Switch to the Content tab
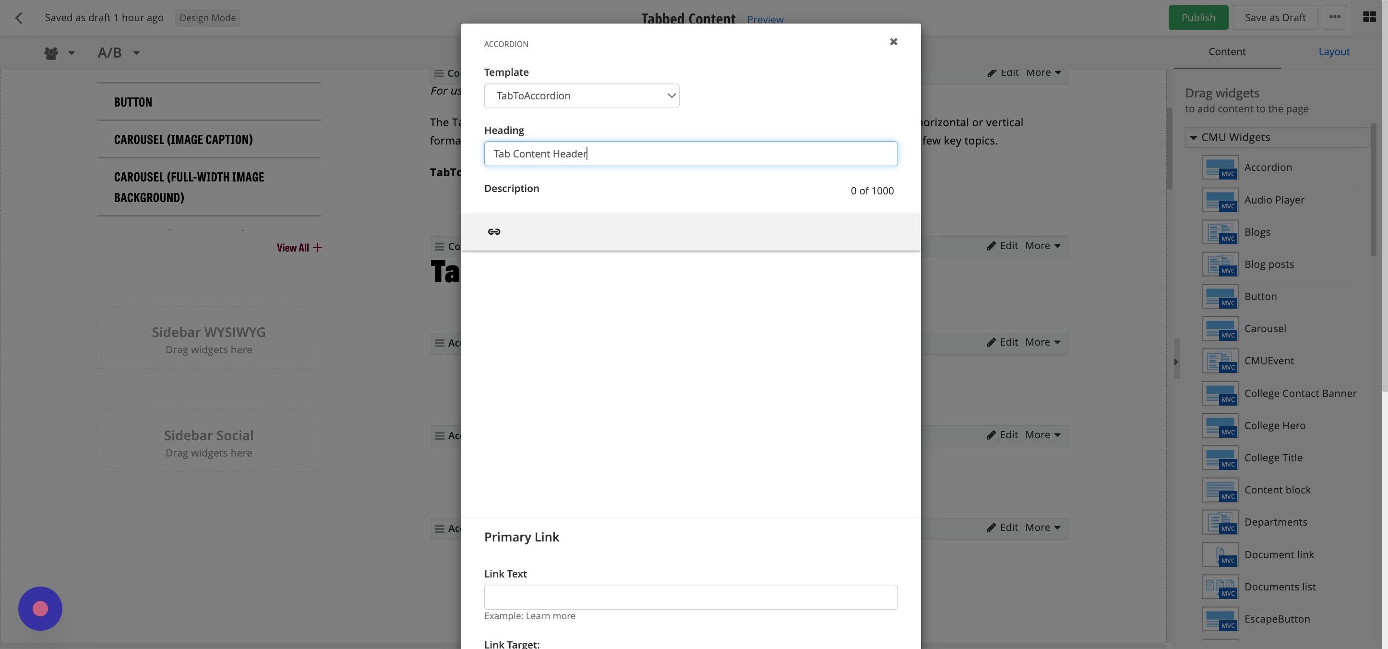Image resolution: width=1388 pixels, height=649 pixels. tap(1226, 52)
